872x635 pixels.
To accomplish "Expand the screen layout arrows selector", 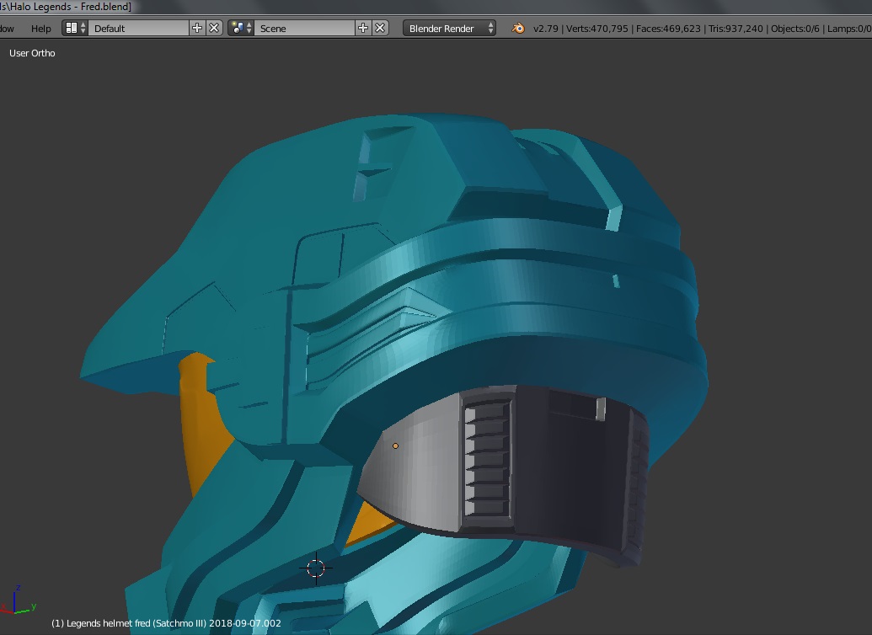I will pyautogui.click(x=83, y=28).
